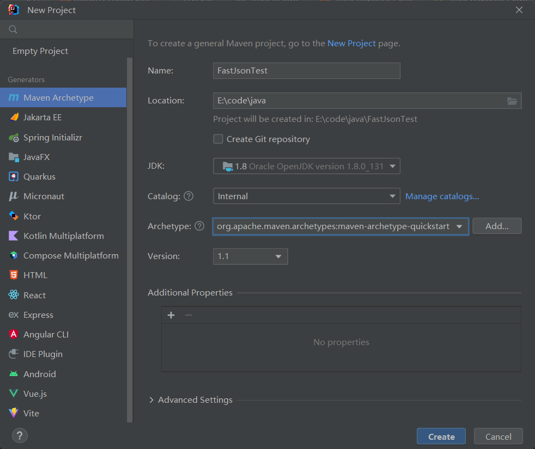Click the HTML5 shield icon
Screen dimensions: 535x449
click(14, 275)
